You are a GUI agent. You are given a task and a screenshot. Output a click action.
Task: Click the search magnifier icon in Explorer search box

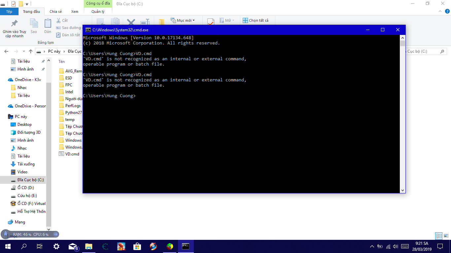point(442,51)
